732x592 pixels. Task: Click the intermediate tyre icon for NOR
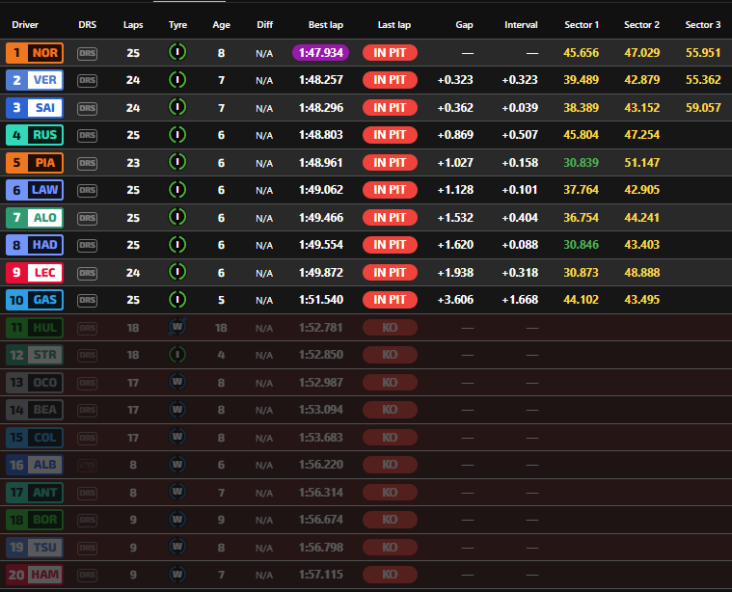pos(177,52)
